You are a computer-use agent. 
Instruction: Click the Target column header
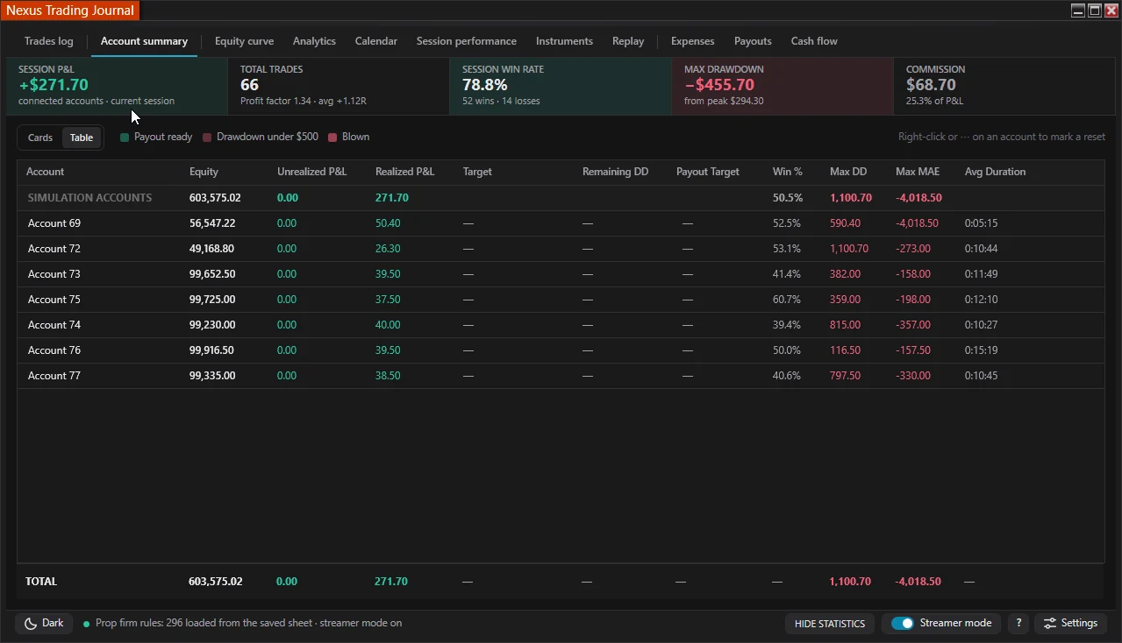477,172
